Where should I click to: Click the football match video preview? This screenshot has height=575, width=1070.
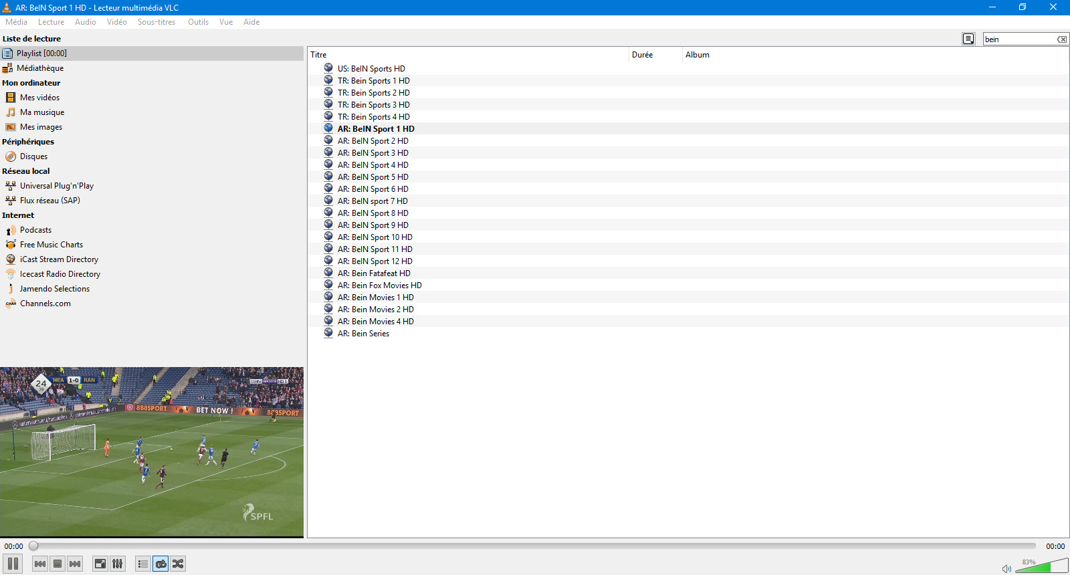click(152, 451)
